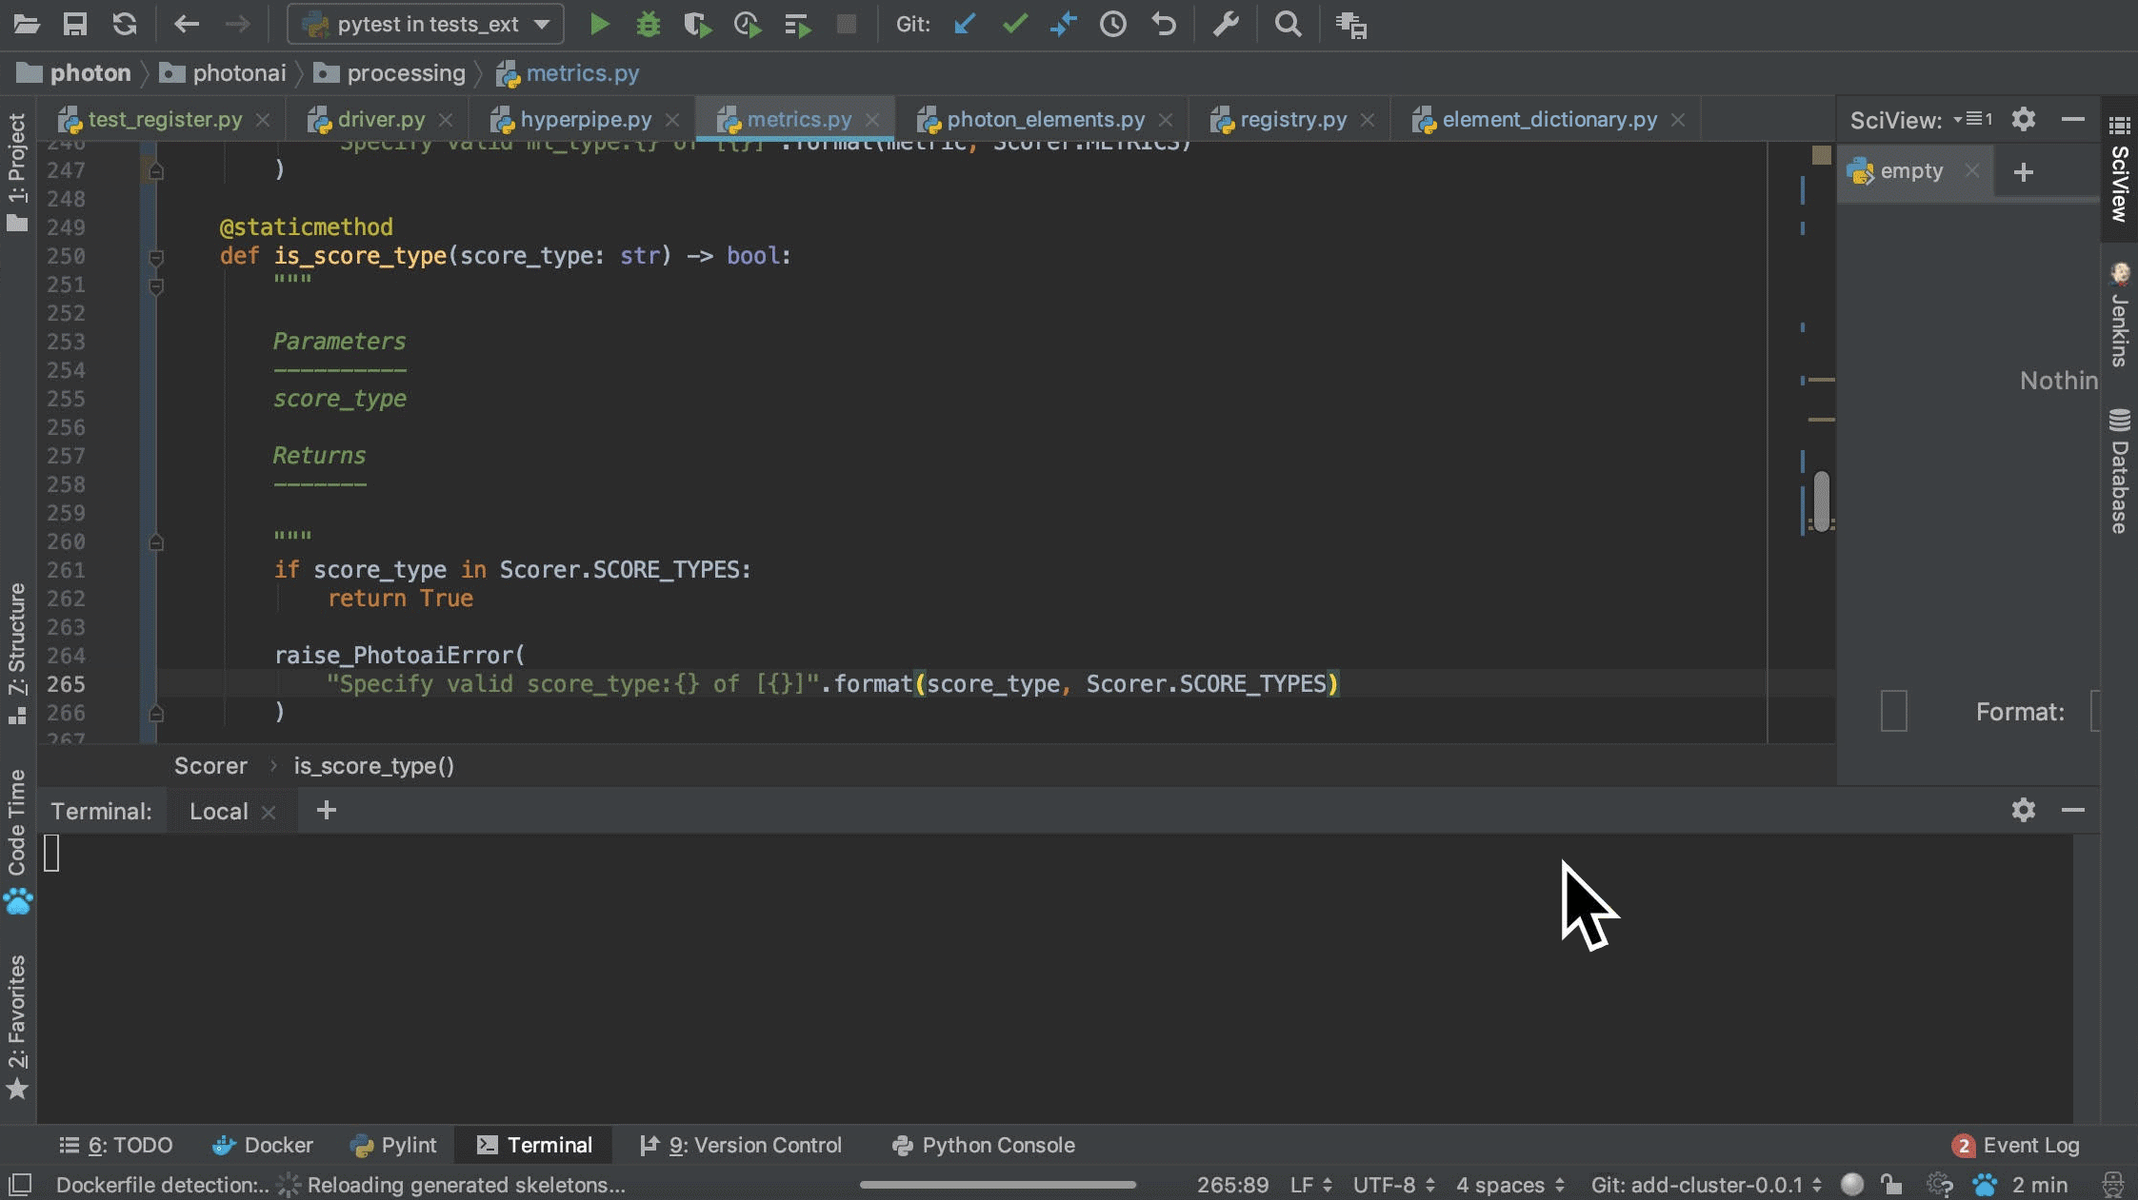Viewport: 2138px width, 1200px height.
Task: Click the toolbar icon right of search
Action: pos(1351,26)
